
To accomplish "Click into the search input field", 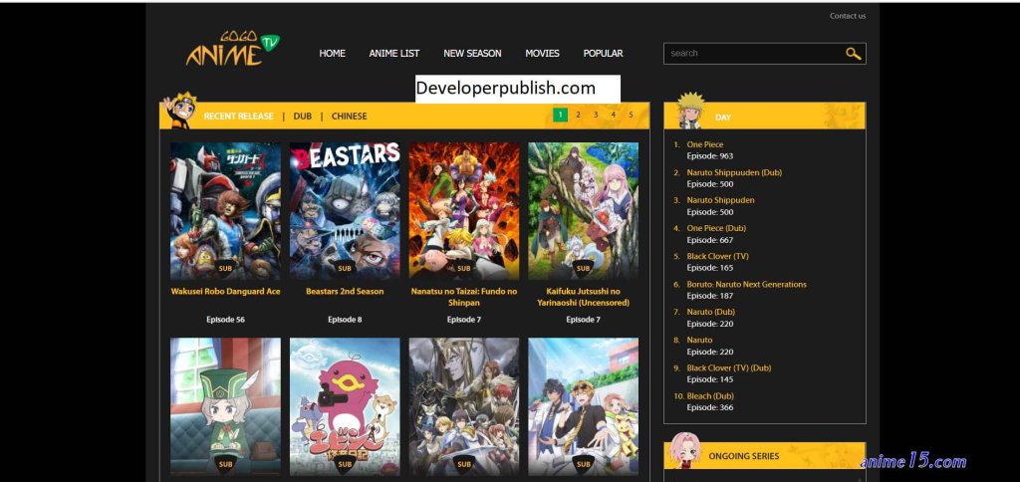I will coord(755,54).
